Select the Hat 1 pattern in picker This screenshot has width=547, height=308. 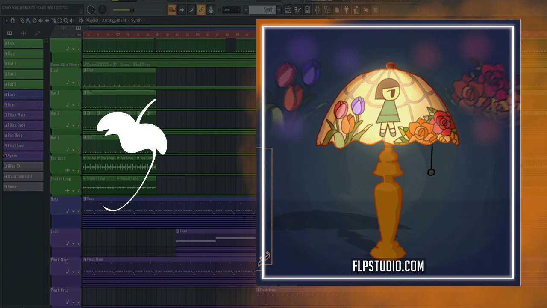tap(24, 64)
